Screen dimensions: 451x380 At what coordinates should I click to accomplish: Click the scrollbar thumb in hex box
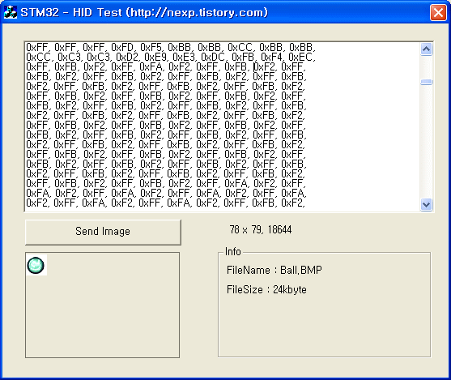(x=426, y=82)
